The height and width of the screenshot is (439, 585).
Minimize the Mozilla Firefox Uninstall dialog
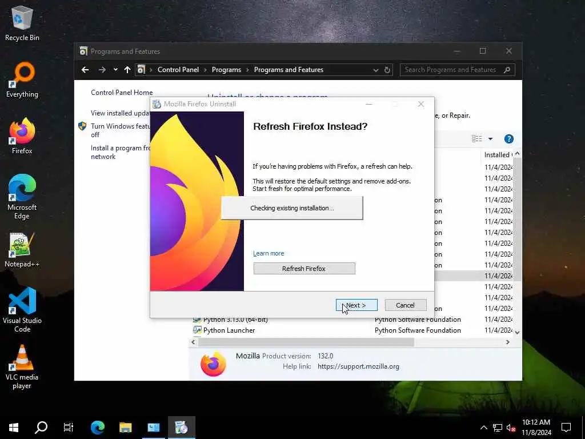point(368,104)
